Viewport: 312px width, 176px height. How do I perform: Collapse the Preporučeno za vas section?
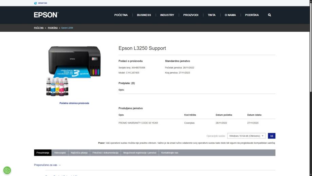point(47,165)
